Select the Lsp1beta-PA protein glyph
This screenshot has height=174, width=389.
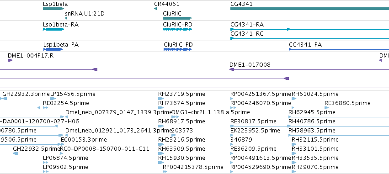click(x=53, y=49)
